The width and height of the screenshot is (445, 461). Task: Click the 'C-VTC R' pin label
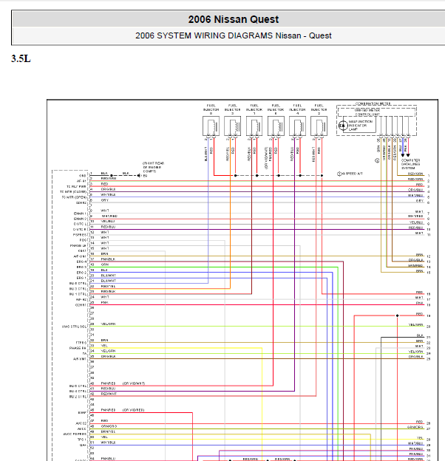[x=80, y=229]
